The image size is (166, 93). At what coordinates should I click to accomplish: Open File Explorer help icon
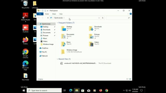(x=131, y=14)
